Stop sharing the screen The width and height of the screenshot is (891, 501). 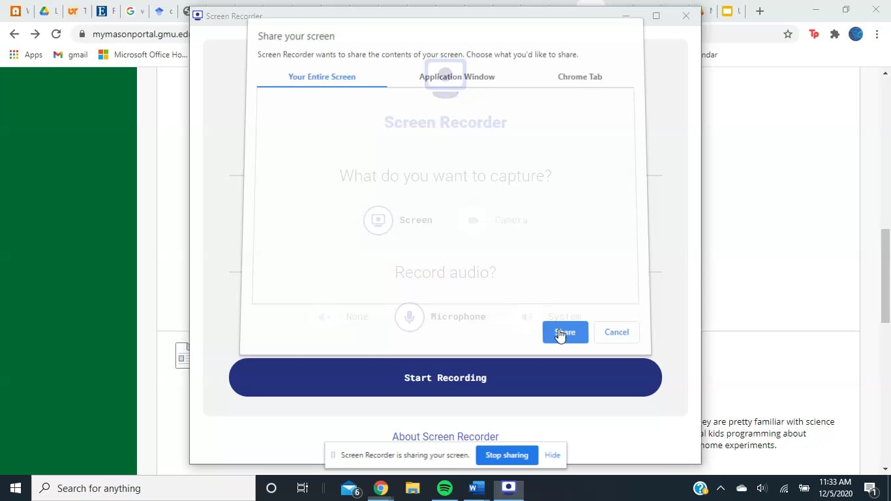(507, 455)
